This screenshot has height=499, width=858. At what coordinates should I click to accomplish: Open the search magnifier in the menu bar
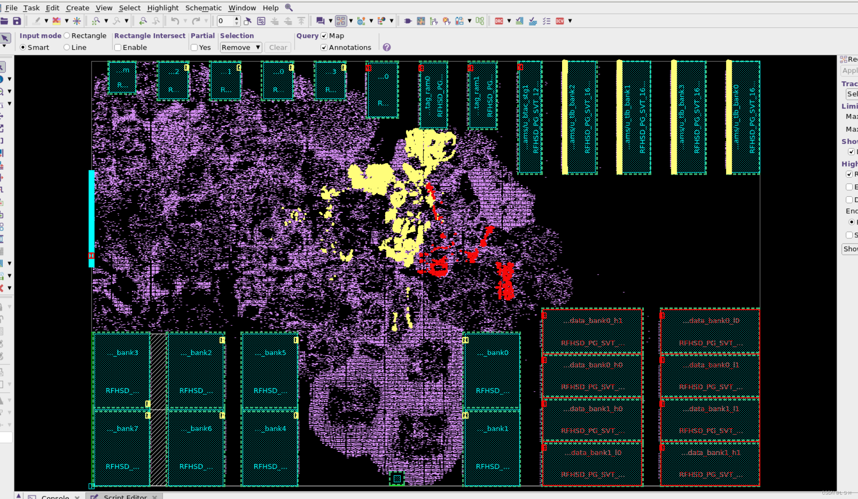tap(289, 8)
